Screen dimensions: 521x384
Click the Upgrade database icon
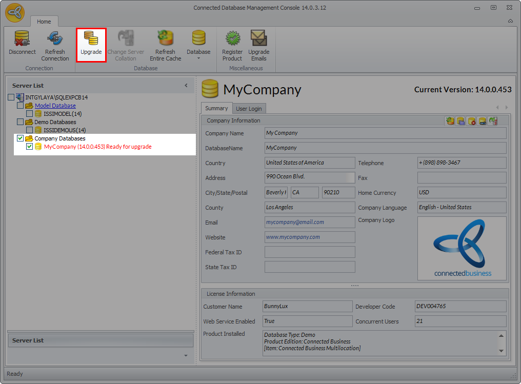(91, 44)
